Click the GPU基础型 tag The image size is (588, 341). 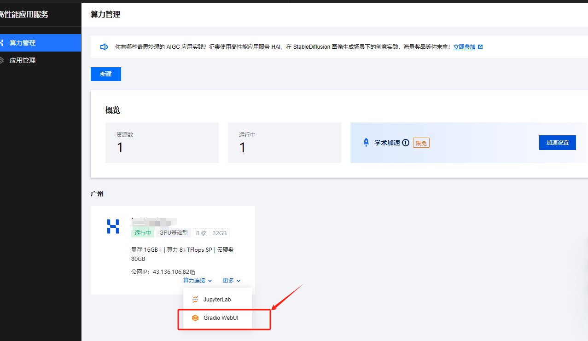click(174, 233)
